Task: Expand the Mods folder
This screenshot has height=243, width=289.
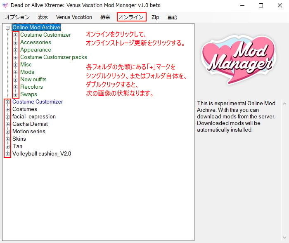Action: point(16,72)
